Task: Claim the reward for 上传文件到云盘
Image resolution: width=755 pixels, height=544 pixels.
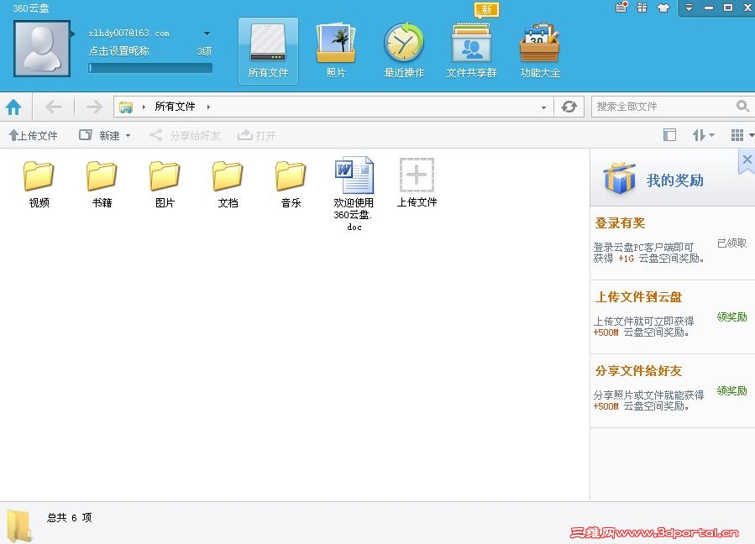Action: (x=731, y=316)
